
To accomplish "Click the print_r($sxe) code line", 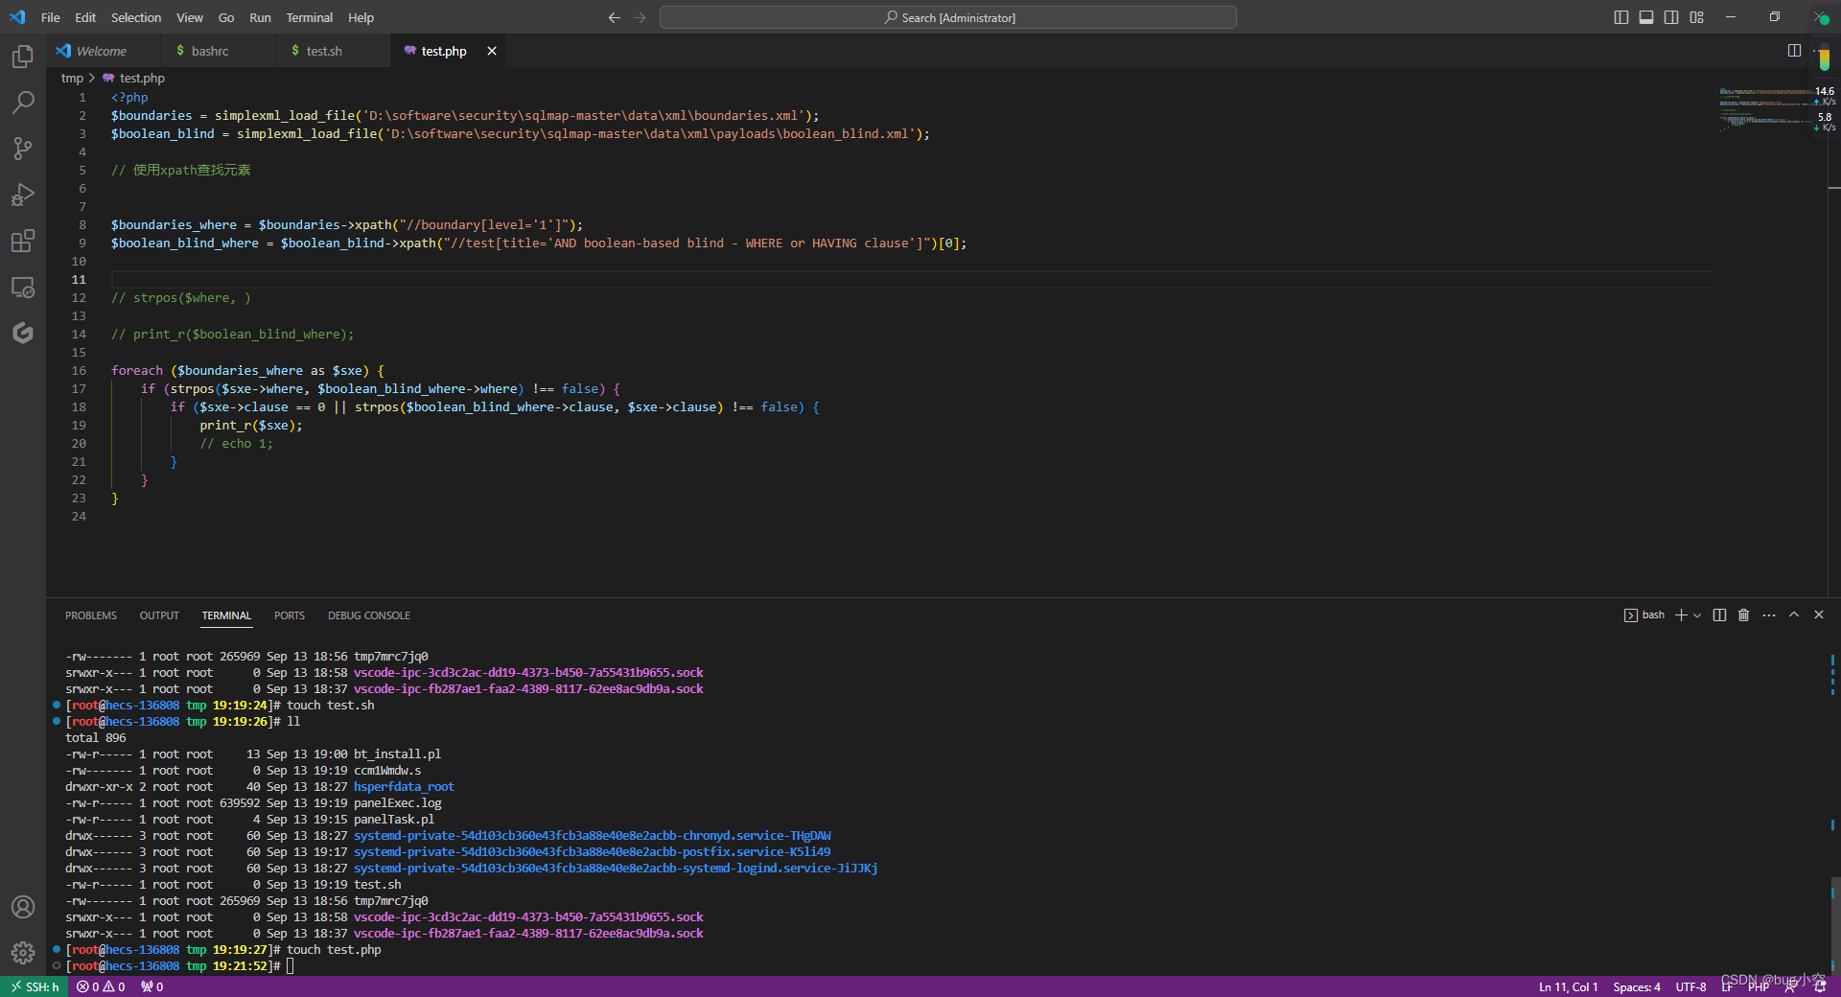I will click(x=251, y=425).
